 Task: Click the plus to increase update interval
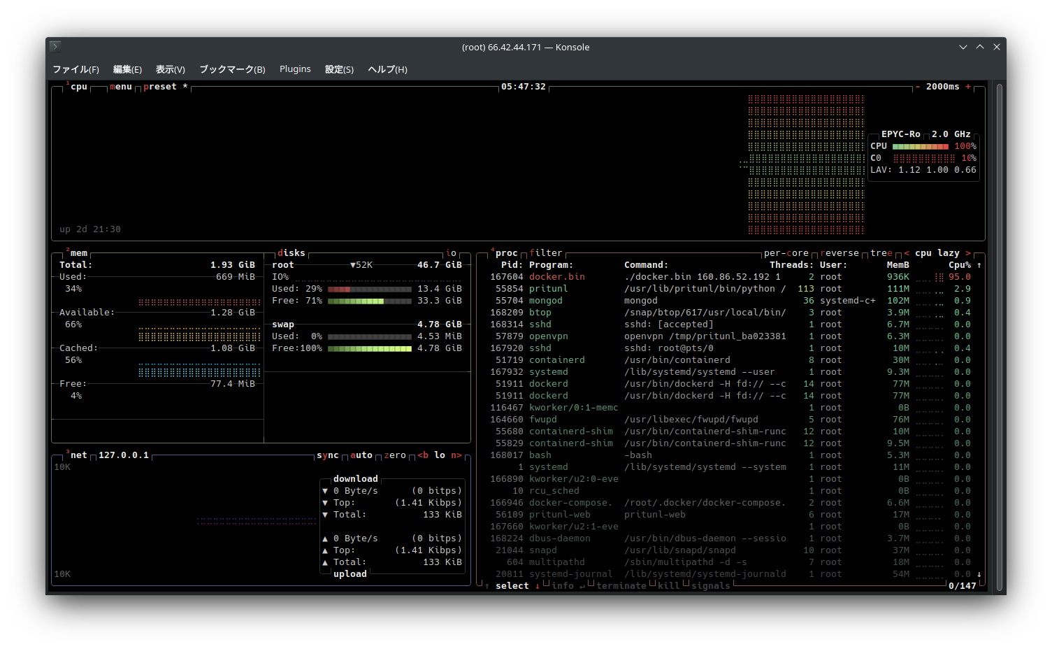[968, 87]
